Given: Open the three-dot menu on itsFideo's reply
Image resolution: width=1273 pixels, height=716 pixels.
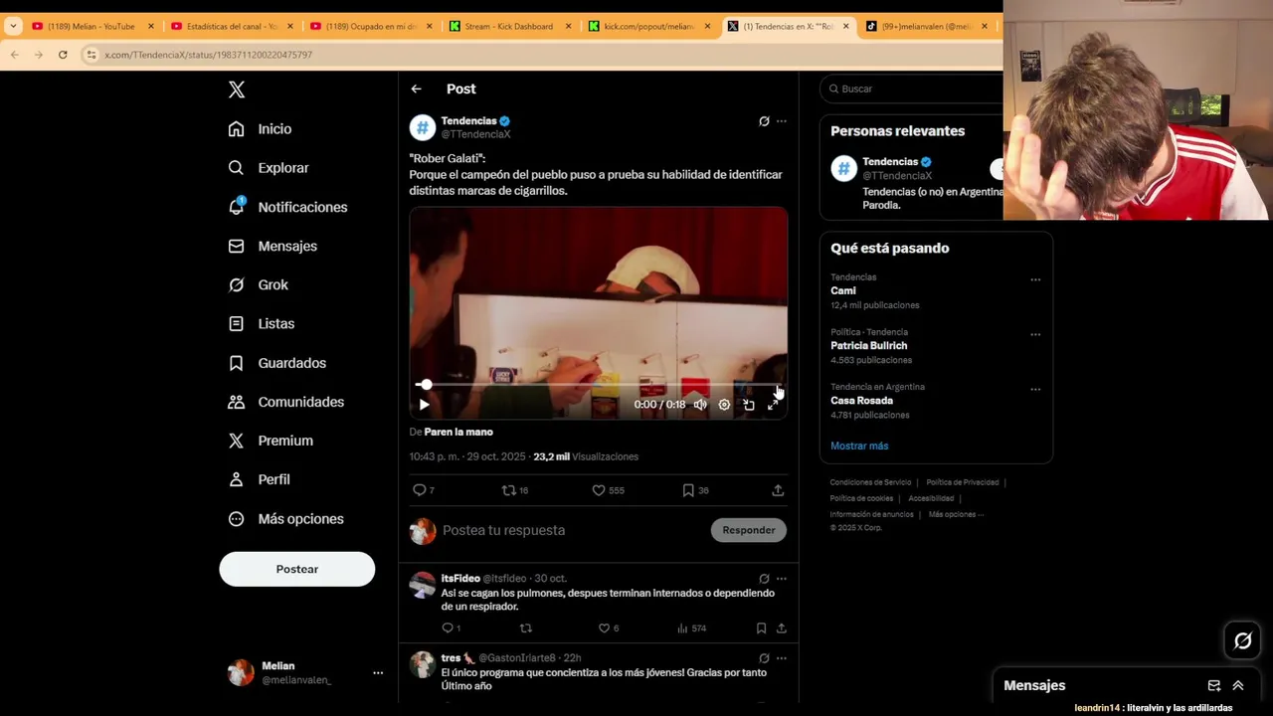Looking at the screenshot, I should click(x=782, y=579).
